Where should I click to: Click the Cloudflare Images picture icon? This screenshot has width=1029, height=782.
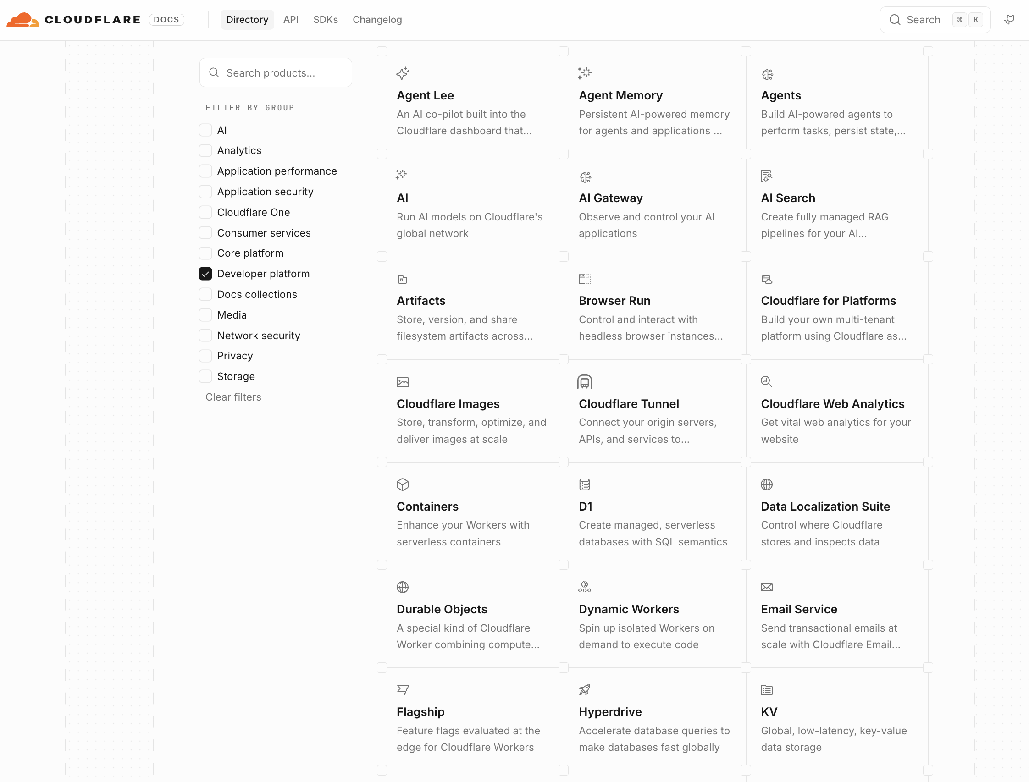click(403, 382)
